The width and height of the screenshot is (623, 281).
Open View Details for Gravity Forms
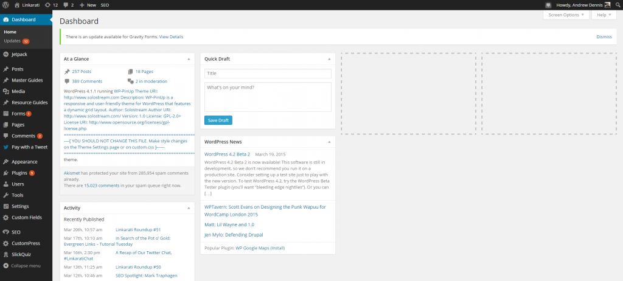click(171, 36)
